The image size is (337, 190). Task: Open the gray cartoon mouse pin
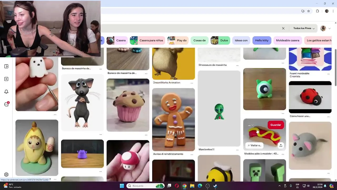(x=82, y=103)
